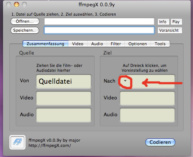This screenshot has width=193, height=157.
Task: Click the focused save path input field
Action: pyautogui.click(x=99, y=30)
